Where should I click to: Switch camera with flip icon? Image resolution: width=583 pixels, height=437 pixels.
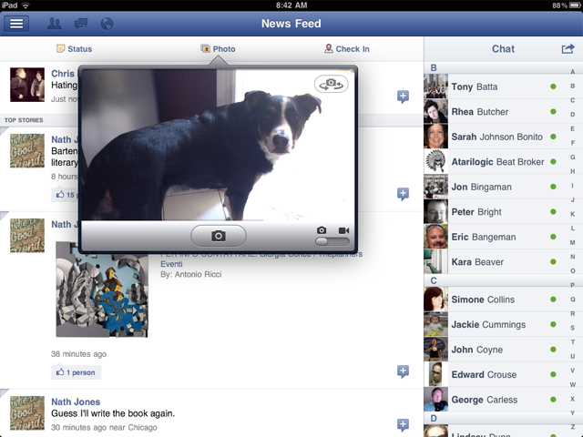332,84
